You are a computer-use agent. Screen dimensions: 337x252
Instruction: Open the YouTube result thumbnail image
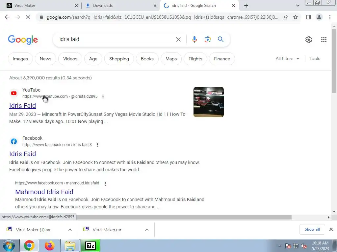click(208, 102)
